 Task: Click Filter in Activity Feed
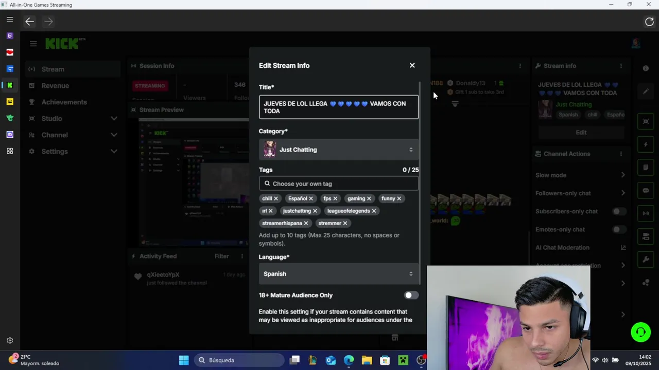tap(222, 256)
